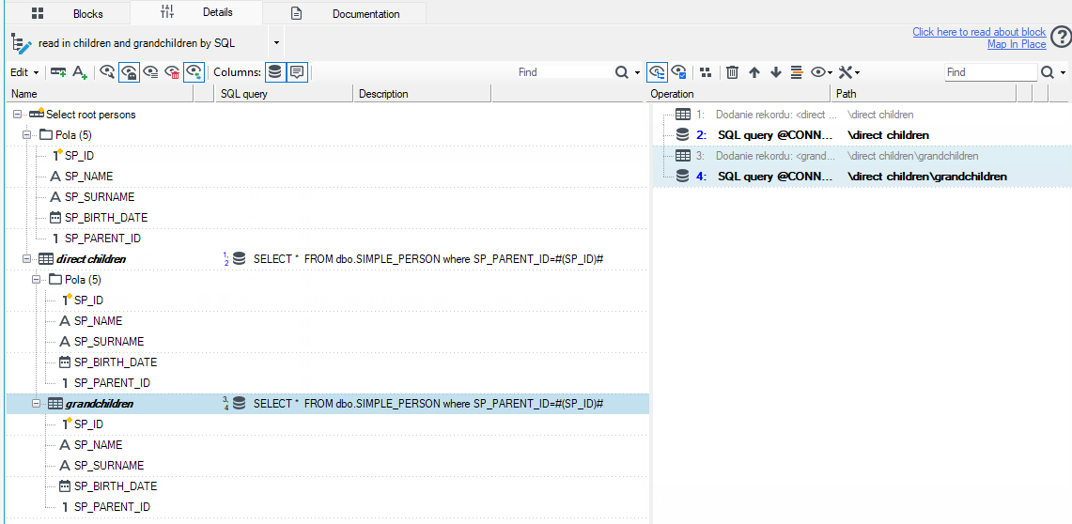Click the SQL database icon in grandchildren row
The image size is (1072, 524).
tap(239, 404)
